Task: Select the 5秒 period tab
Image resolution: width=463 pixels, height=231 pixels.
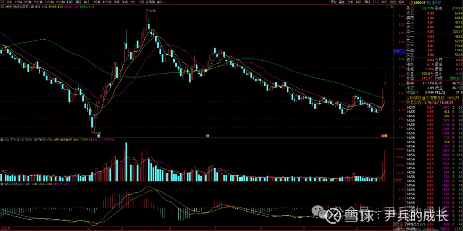Action: 133,2
